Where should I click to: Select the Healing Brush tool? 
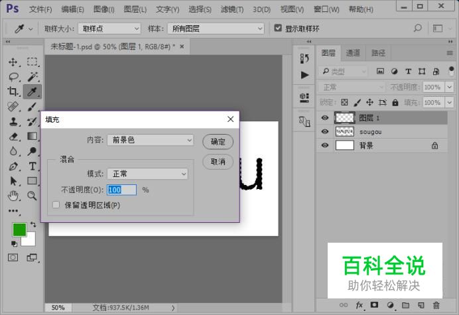(13, 107)
